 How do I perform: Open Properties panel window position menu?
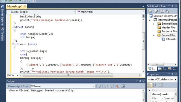point(169,74)
